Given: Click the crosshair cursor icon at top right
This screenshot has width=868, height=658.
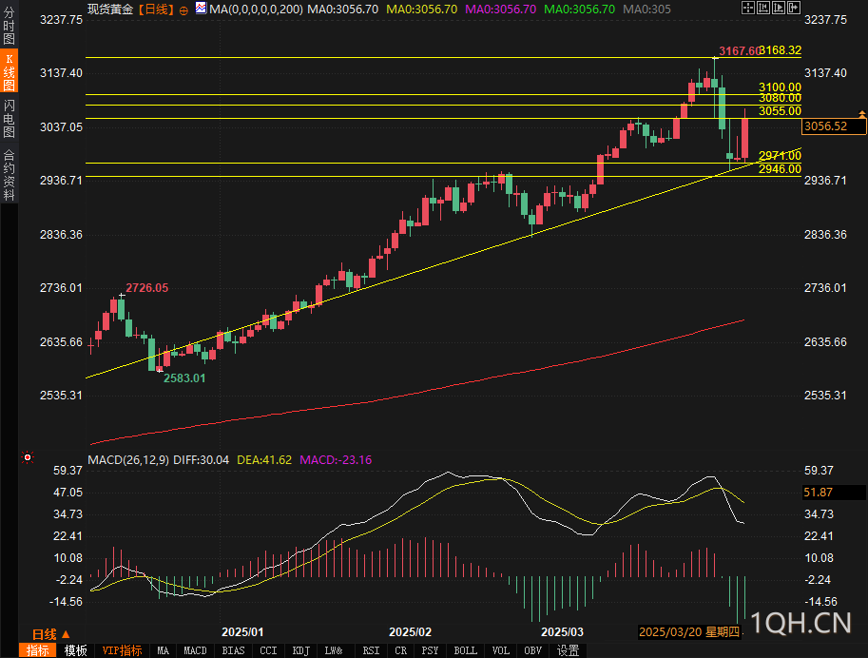Looking at the screenshot, I should tap(748, 8).
